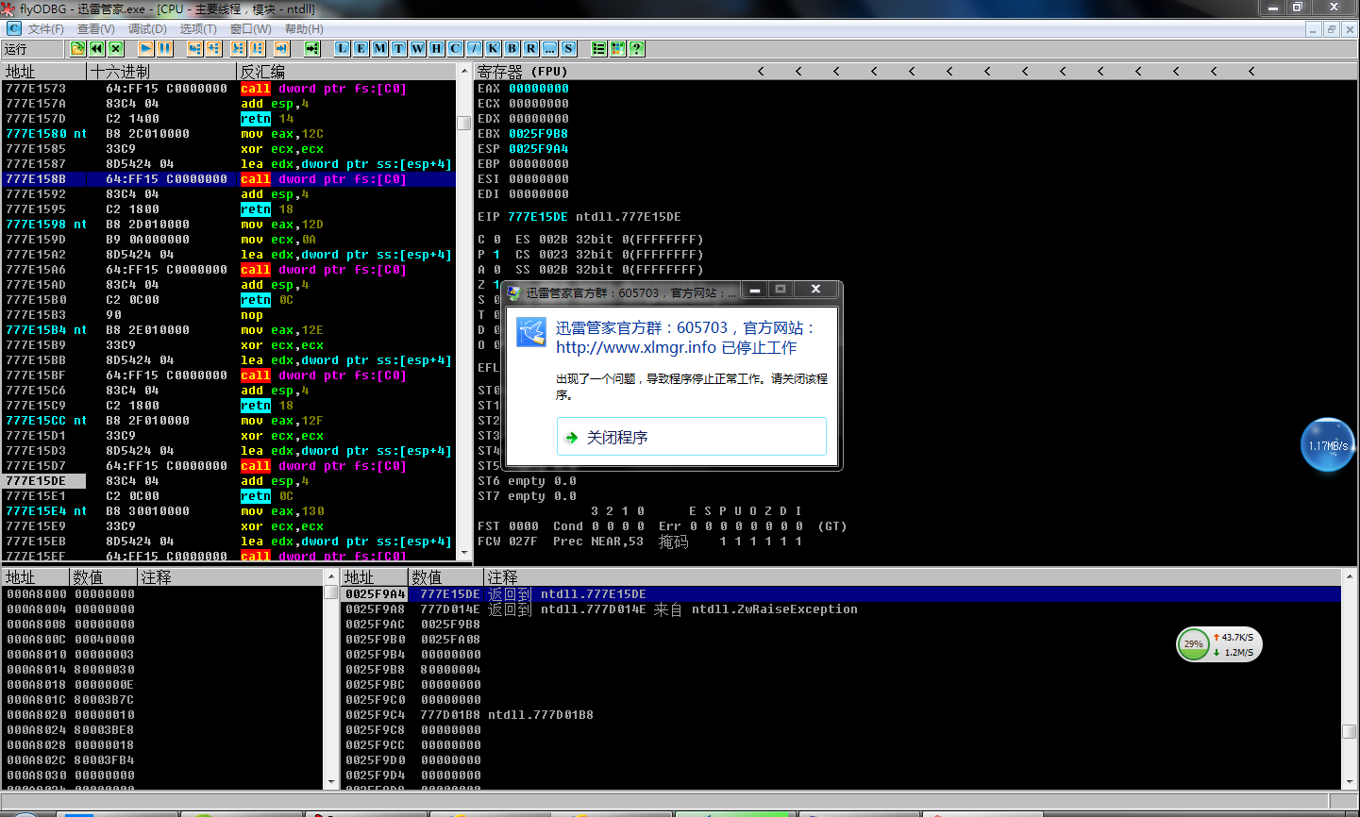Screen dimensions: 1360x817
Task: Select the EBX register value 0025F9B8
Action: tap(539, 134)
